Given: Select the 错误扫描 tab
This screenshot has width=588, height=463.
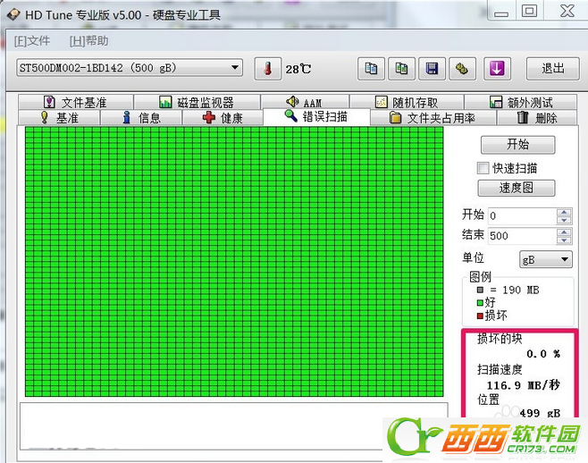Looking at the screenshot, I should [x=316, y=117].
